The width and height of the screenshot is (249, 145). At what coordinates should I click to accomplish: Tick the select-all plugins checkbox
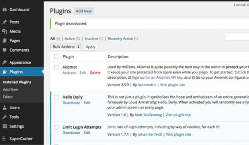[x=56, y=56]
